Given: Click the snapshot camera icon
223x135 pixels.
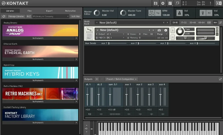Looking at the screenshot, I should tap(159, 30).
